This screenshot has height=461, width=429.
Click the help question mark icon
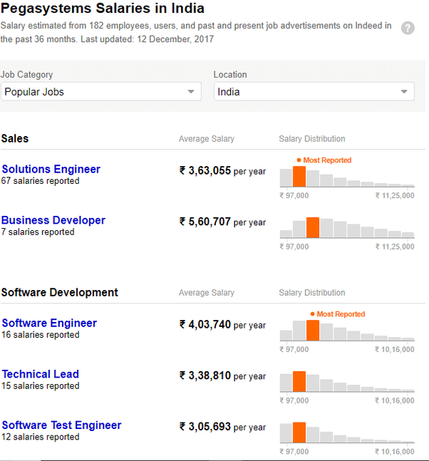tap(408, 29)
